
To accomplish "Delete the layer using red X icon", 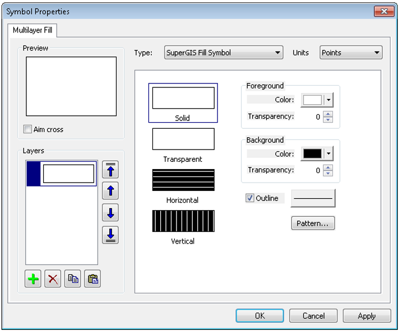I will point(53,279).
